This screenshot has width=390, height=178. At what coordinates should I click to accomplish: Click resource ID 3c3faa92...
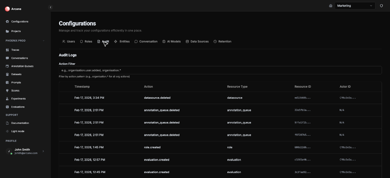pyautogui.click(x=302, y=172)
